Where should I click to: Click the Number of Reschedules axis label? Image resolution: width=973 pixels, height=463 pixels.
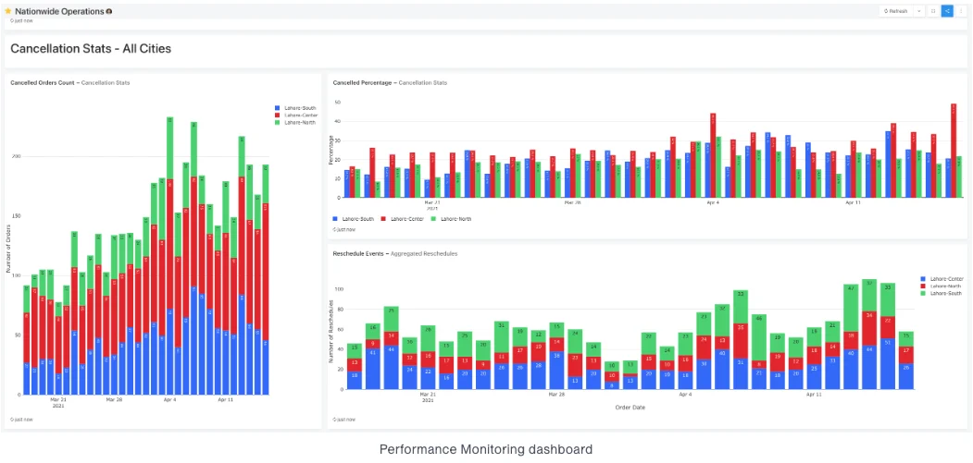point(331,332)
